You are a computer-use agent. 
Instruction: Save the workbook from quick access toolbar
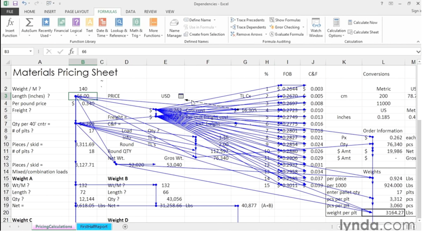[15, 3]
